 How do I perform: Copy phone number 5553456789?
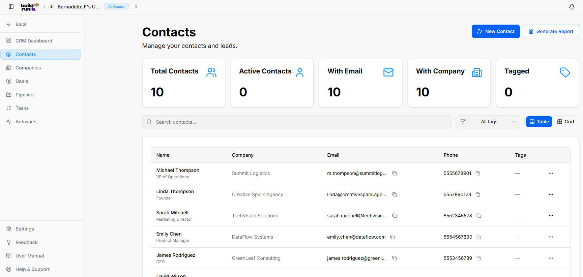pyautogui.click(x=479, y=258)
